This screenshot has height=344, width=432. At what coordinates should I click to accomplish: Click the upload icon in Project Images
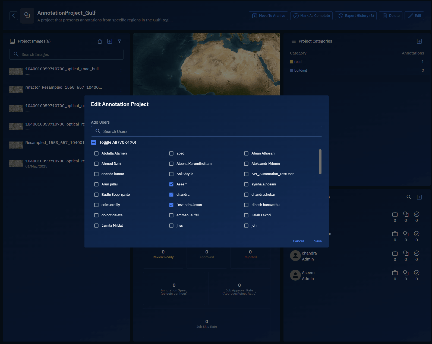tap(100, 41)
